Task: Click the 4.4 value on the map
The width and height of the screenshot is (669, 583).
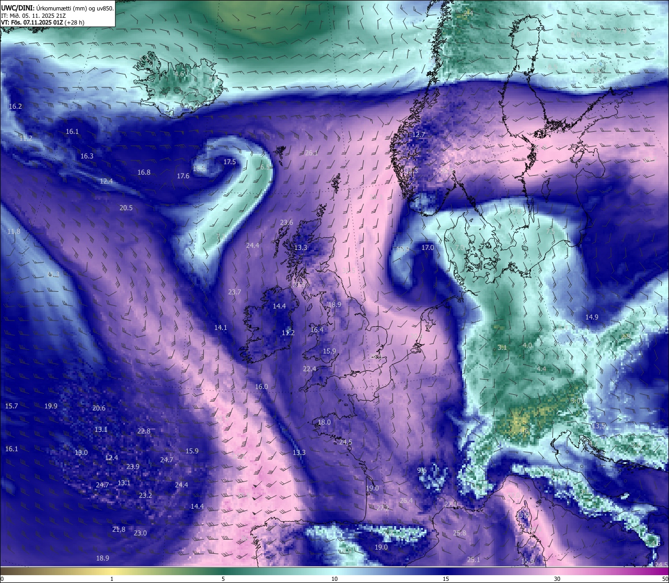Action: (541, 369)
